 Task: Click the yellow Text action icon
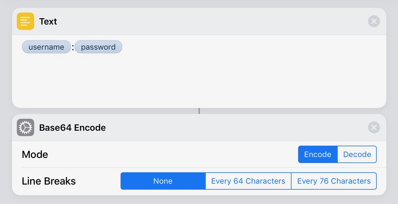[25, 21]
